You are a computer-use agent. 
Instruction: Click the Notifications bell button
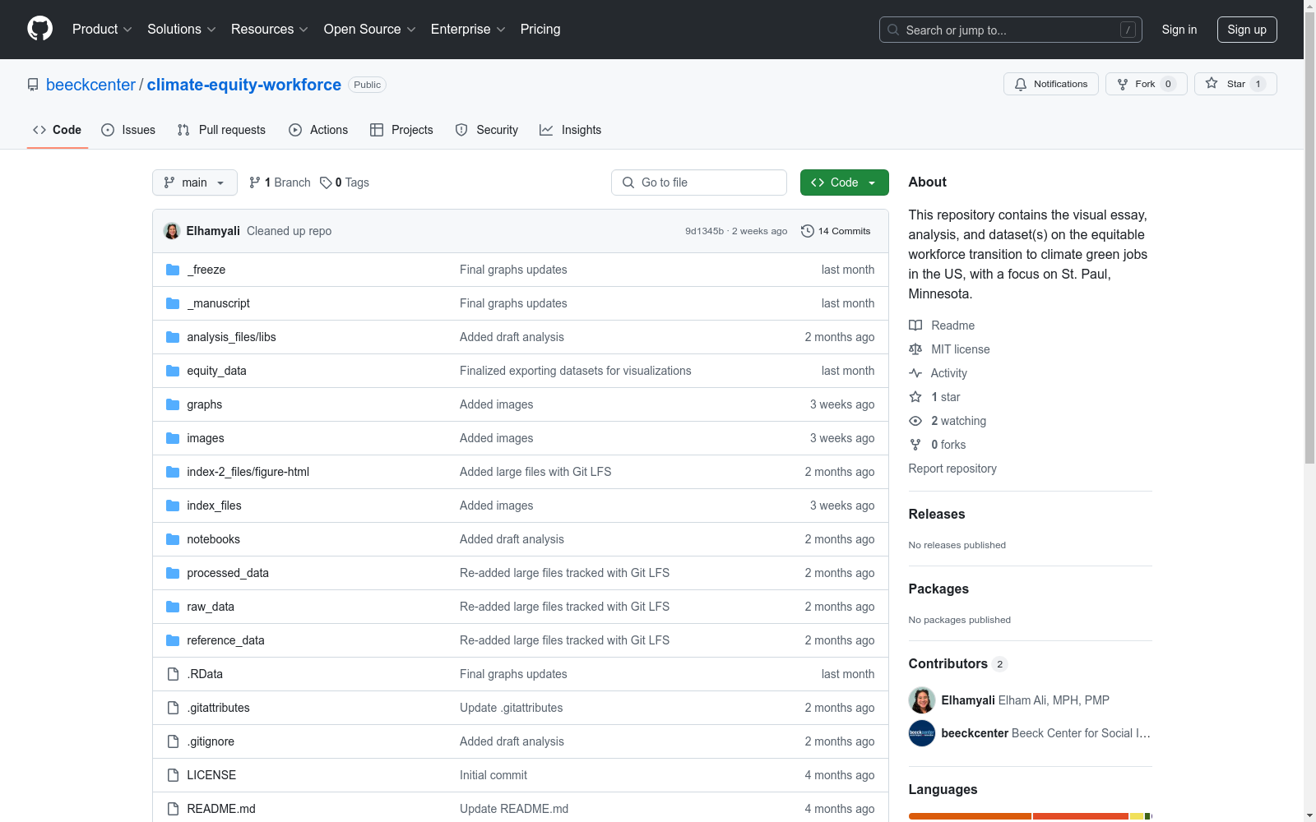click(x=1050, y=84)
